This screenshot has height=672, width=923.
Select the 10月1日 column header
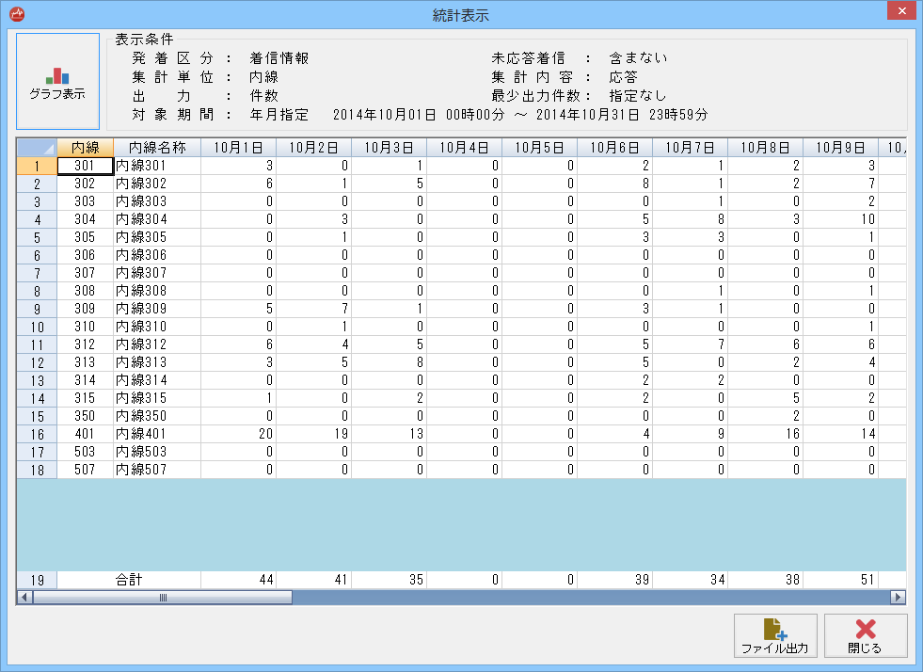(238, 148)
